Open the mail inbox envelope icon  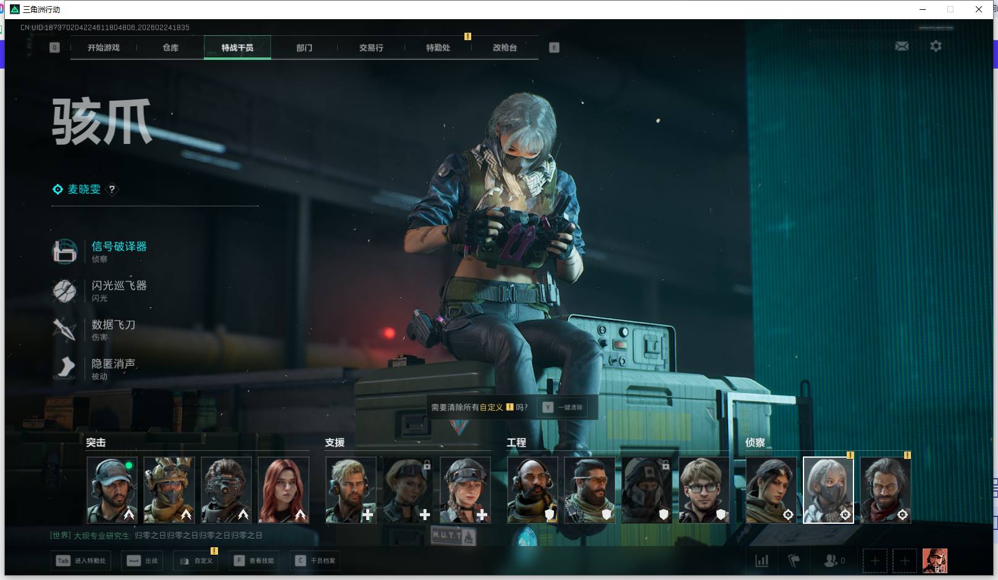pos(902,46)
